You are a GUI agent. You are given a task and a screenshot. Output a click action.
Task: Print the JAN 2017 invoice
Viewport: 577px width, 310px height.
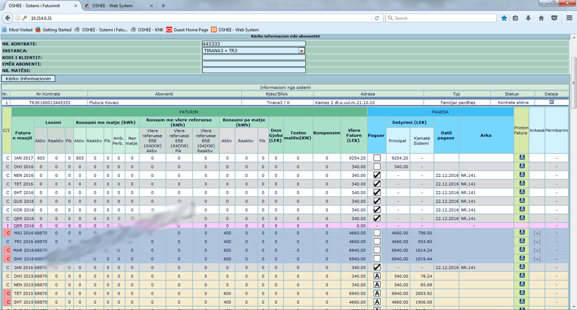(x=522, y=157)
